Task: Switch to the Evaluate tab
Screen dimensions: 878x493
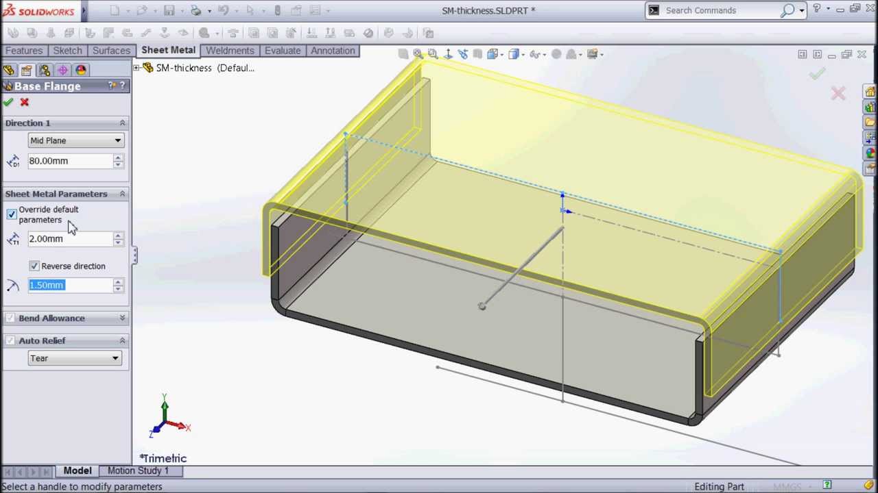Action: [x=283, y=51]
